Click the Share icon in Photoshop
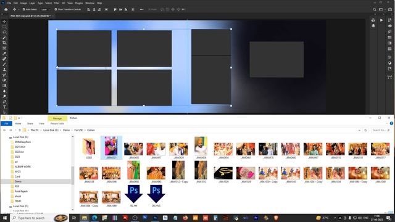Image resolution: width=395 pixels, height=222 pixels. 390,9
